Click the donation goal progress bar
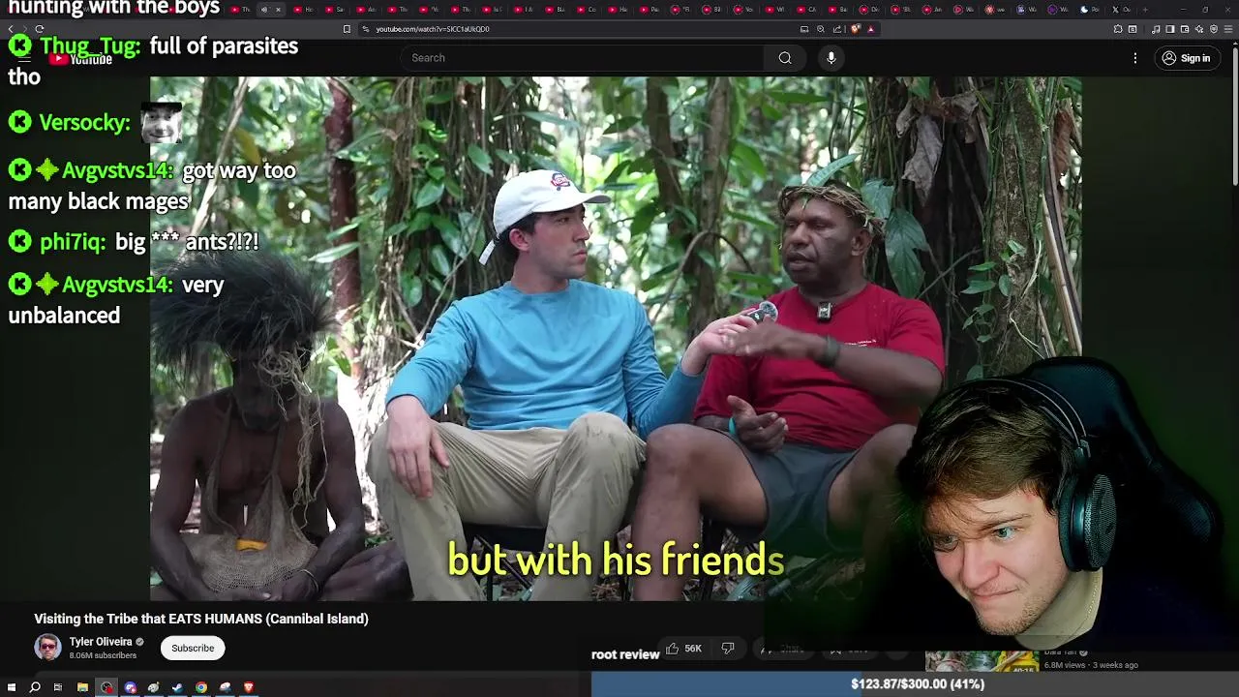Image resolution: width=1239 pixels, height=697 pixels. pyautogui.click(x=915, y=684)
